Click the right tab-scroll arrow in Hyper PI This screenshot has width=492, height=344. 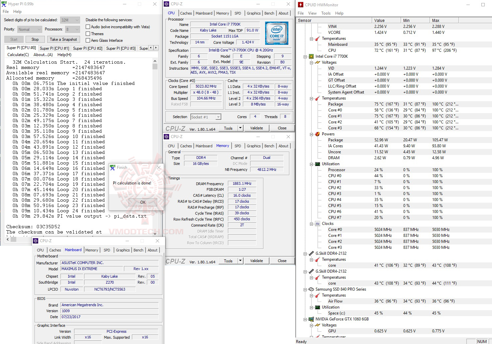pos(156,48)
